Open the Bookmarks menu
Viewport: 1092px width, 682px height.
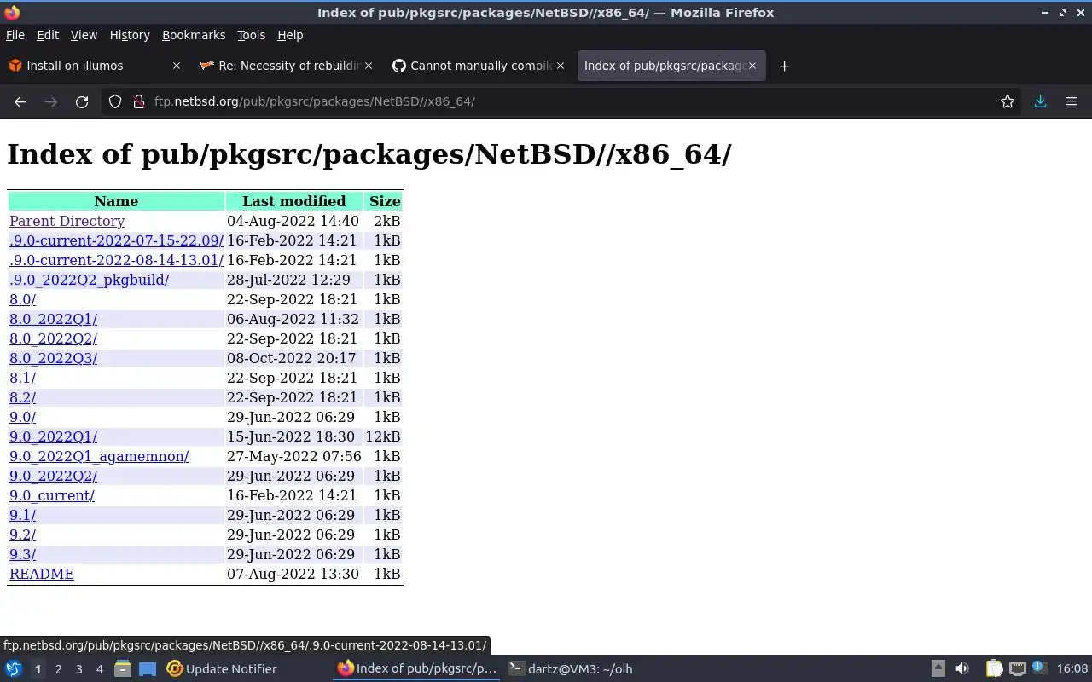[x=194, y=35]
